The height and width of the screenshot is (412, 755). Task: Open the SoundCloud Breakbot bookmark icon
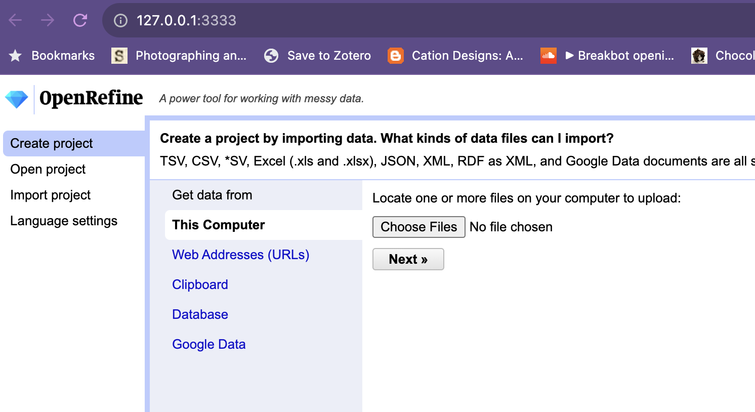click(x=548, y=56)
